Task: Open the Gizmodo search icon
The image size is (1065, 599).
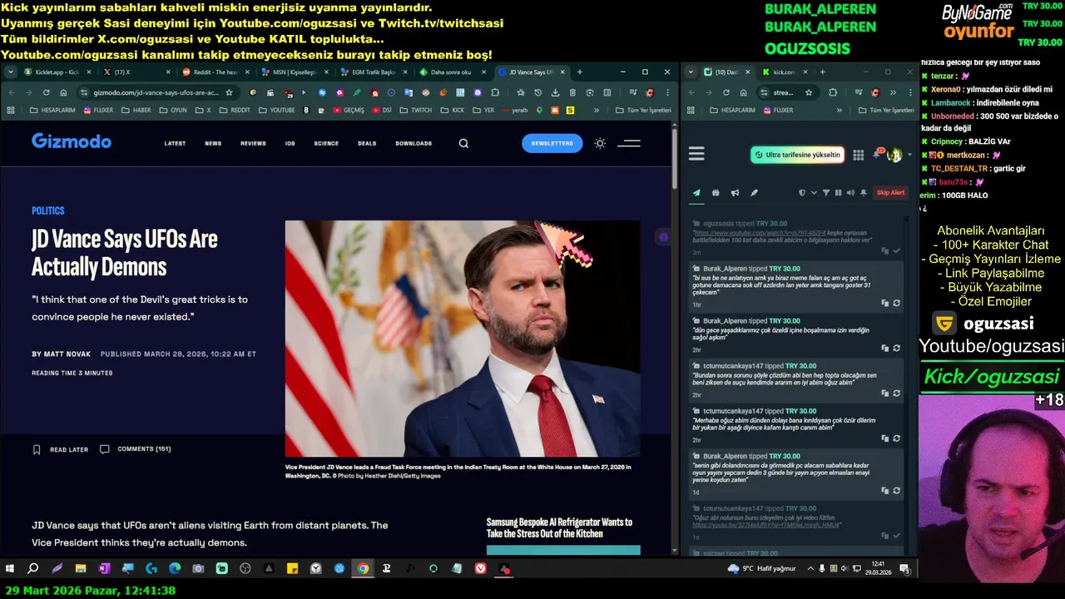Action: [x=463, y=143]
